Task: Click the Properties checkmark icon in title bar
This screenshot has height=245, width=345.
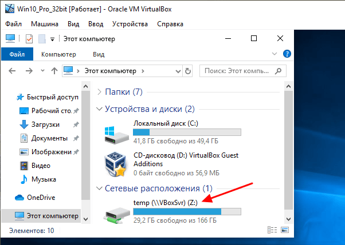Action: 29,39
